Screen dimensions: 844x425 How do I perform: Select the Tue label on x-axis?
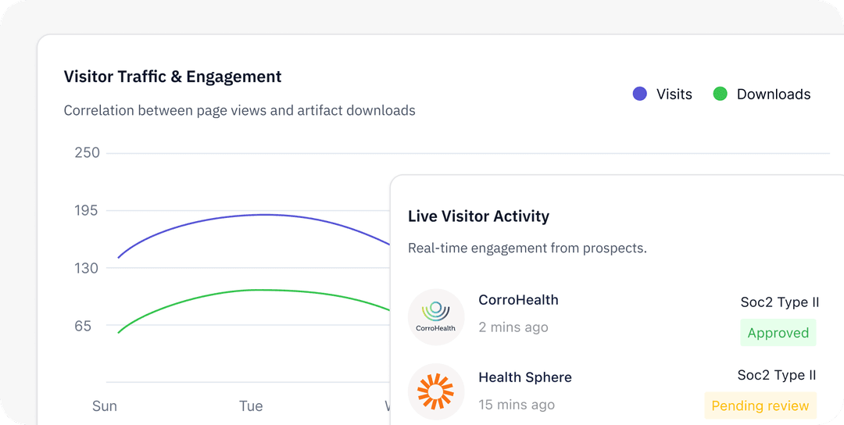point(251,406)
